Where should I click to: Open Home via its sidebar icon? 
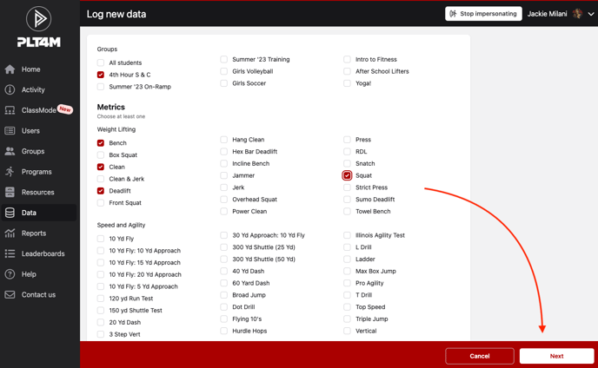click(10, 69)
